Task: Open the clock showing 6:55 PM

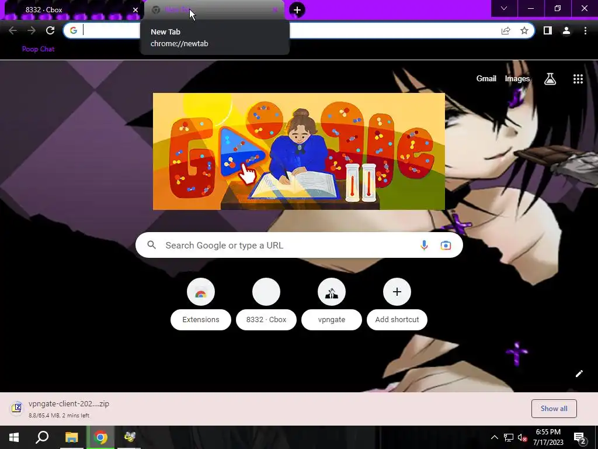Action: click(x=548, y=437)
